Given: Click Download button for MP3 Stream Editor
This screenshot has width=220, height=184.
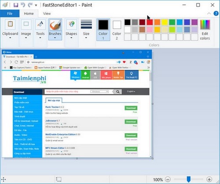Looking at the screenshot, I should click(x=131, y=149).
